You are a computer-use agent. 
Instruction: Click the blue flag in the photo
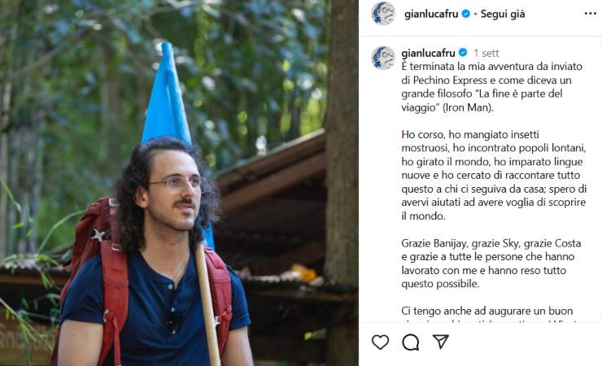pyautogui.click(x=167, y=94)
